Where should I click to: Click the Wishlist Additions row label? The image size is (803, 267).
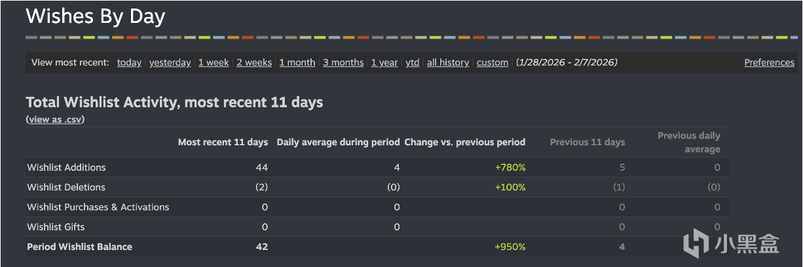(x=66, y=168)
